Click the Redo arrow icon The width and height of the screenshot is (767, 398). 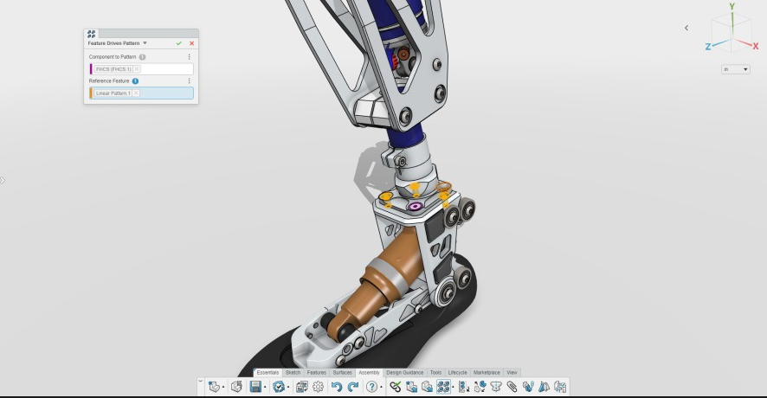pyautogui.click(x=352, y=387)
